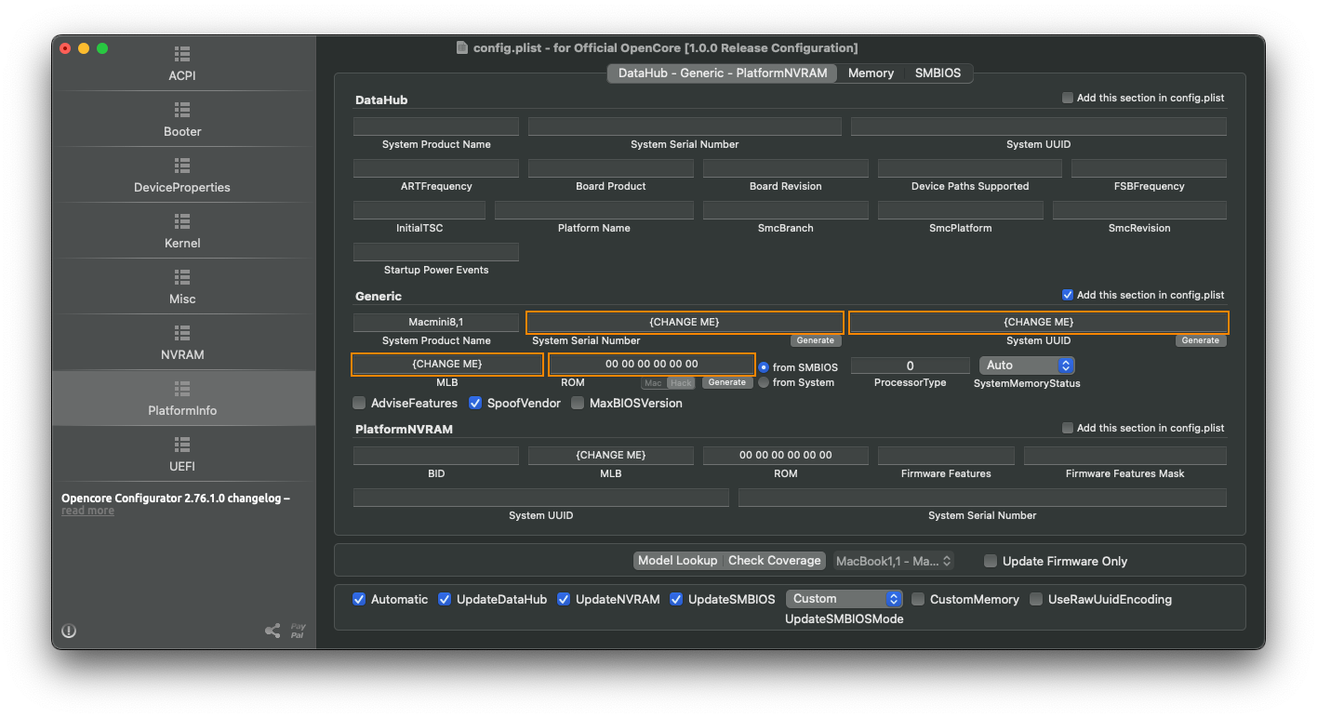The height and width of the screenshot is (718, 1317).
Task: Click the Generic MLB field
Action: click(x=446, y=364)
